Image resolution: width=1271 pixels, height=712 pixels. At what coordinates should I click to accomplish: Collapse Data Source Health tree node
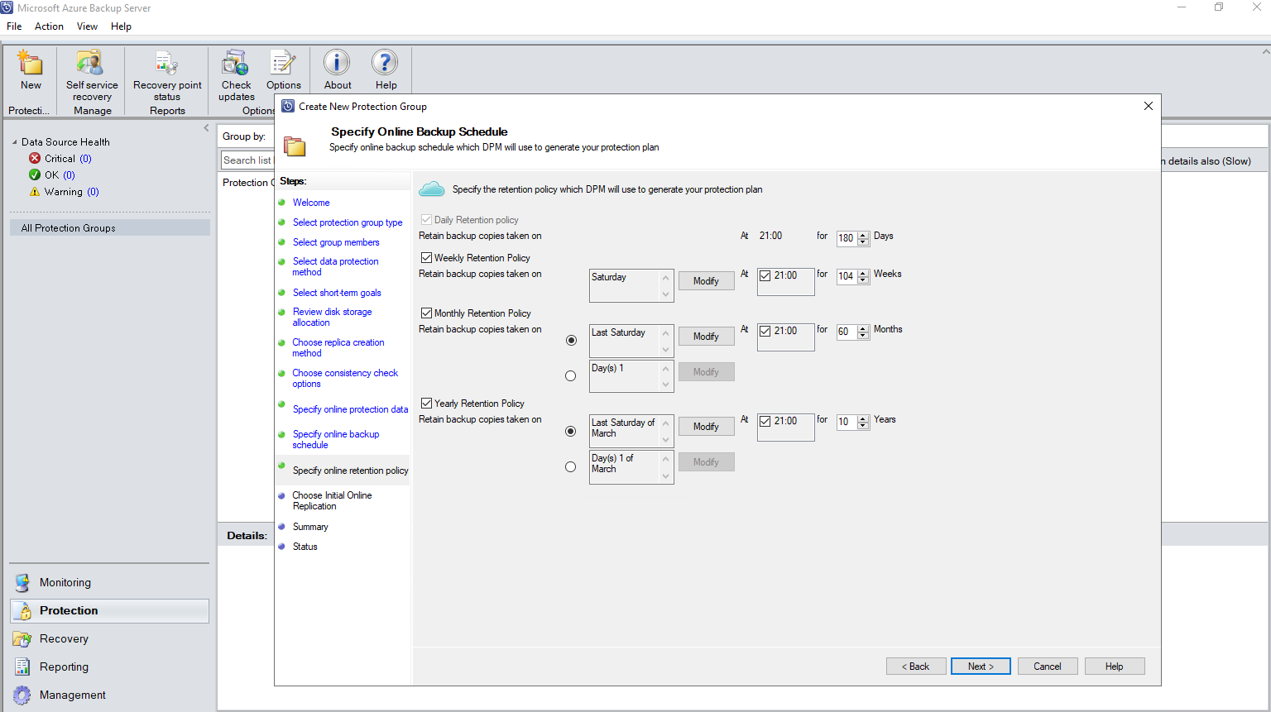coord(14,142)
